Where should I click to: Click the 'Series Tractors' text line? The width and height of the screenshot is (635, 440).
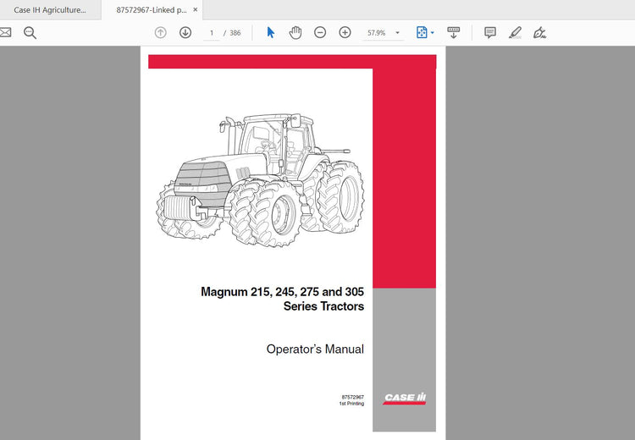[323, 306]
